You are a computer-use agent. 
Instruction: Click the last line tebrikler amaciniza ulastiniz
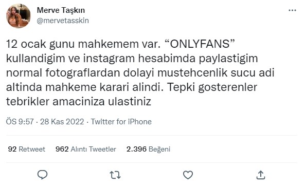(x=79, y=102)
